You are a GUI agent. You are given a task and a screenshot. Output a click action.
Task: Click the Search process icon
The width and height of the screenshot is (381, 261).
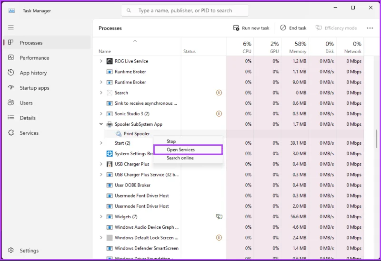(x=110, y=93)
